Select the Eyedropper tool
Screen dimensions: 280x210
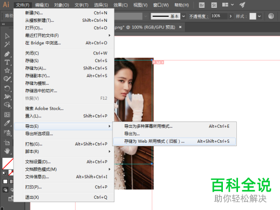tap(7, 123)
